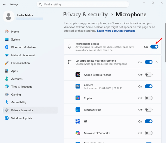Click the Feedback Hub label

pos(92,110)
